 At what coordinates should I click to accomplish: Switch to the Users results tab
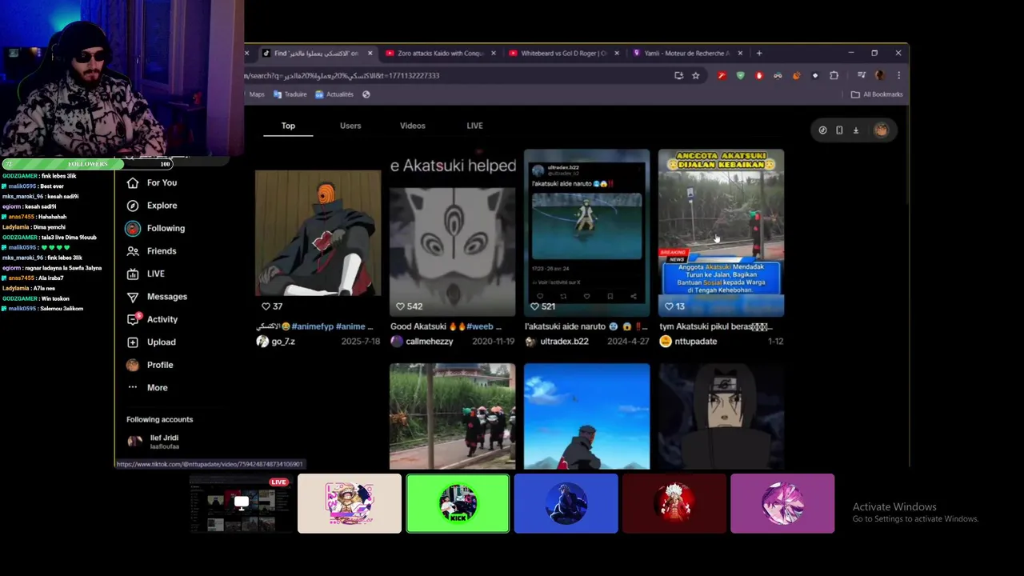350,126
